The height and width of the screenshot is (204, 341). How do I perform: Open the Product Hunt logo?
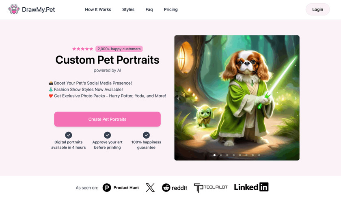tap(121, 187)
